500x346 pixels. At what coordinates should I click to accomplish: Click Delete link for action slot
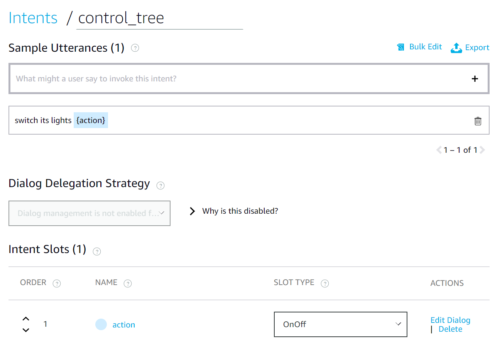(x=450, y=329)
